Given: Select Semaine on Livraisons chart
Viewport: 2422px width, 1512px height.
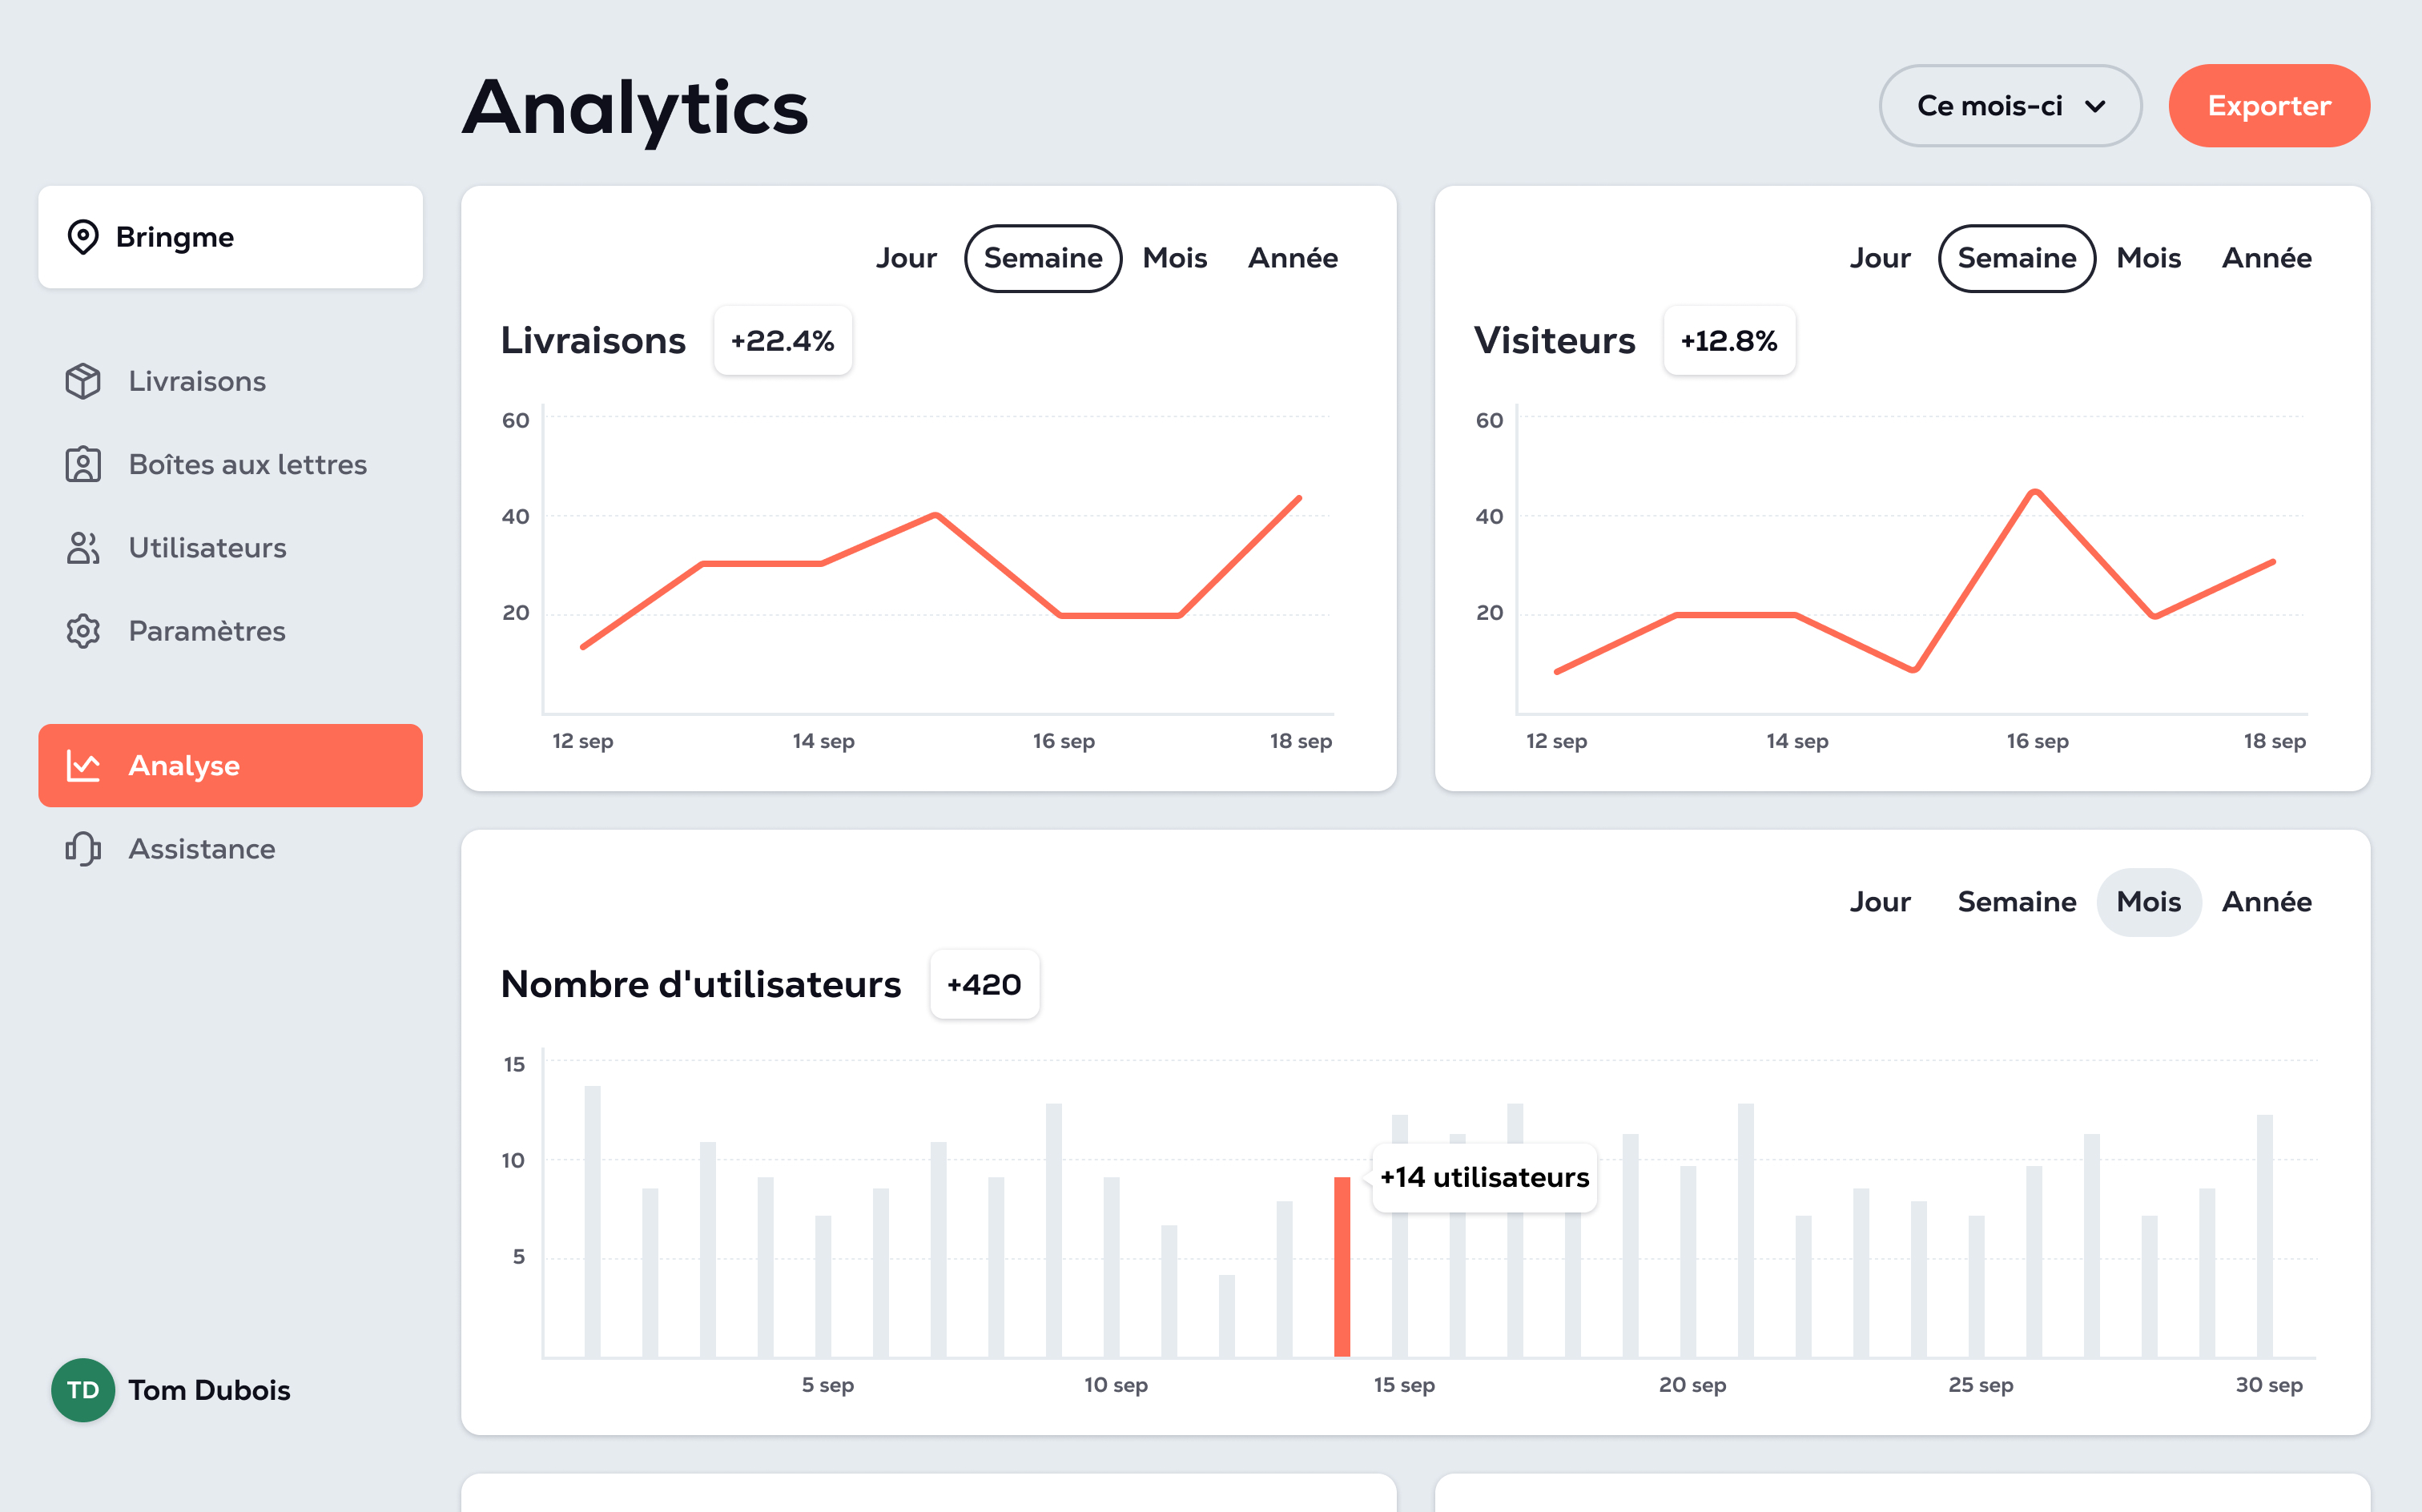Looking at the screenshot, I should click(x=1043, y=258).
